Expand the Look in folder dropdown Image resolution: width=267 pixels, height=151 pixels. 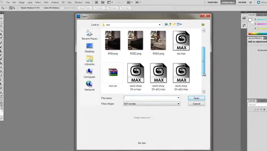point(160,25)
